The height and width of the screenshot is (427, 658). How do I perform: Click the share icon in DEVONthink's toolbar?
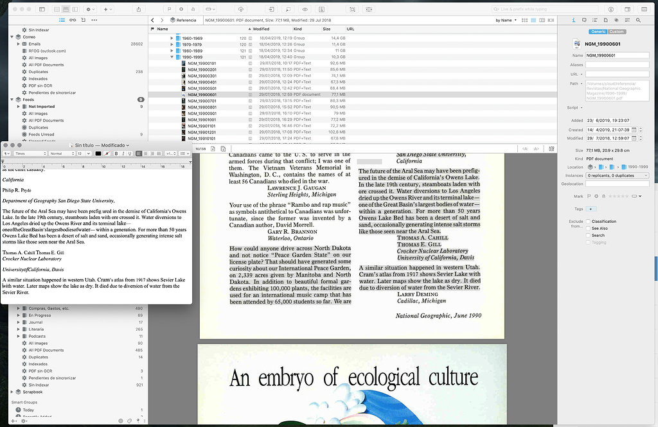click(139, 9)
